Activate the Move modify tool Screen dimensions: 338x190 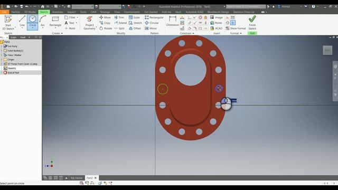coord(105,17)
